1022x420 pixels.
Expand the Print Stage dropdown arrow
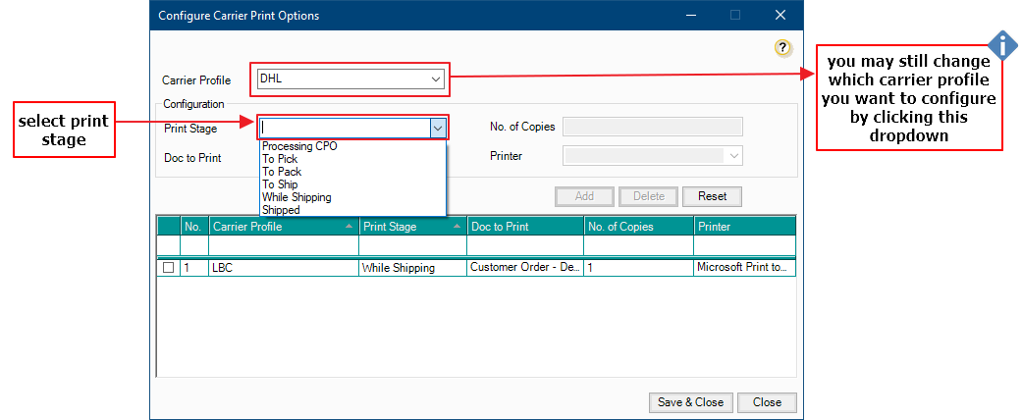pos(437,128)
